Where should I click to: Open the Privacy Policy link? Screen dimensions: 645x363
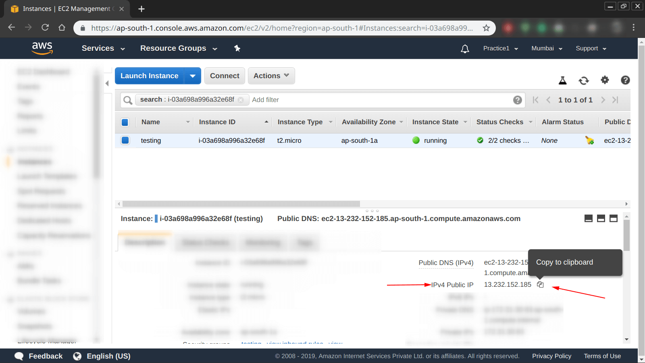(551, 356)
